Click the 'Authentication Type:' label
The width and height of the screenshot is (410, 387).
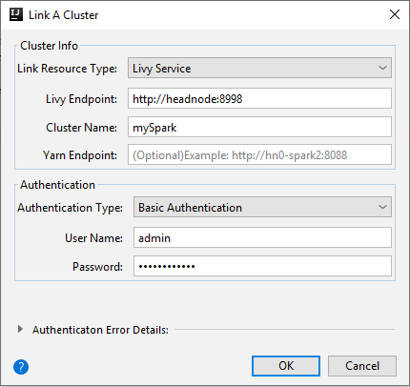(70, 208)
